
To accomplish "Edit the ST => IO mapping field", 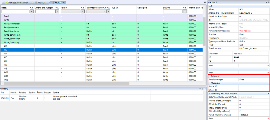I will point(254,90).
